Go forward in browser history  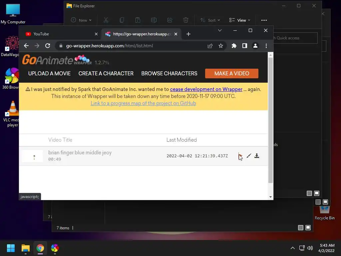click(37, 46)
